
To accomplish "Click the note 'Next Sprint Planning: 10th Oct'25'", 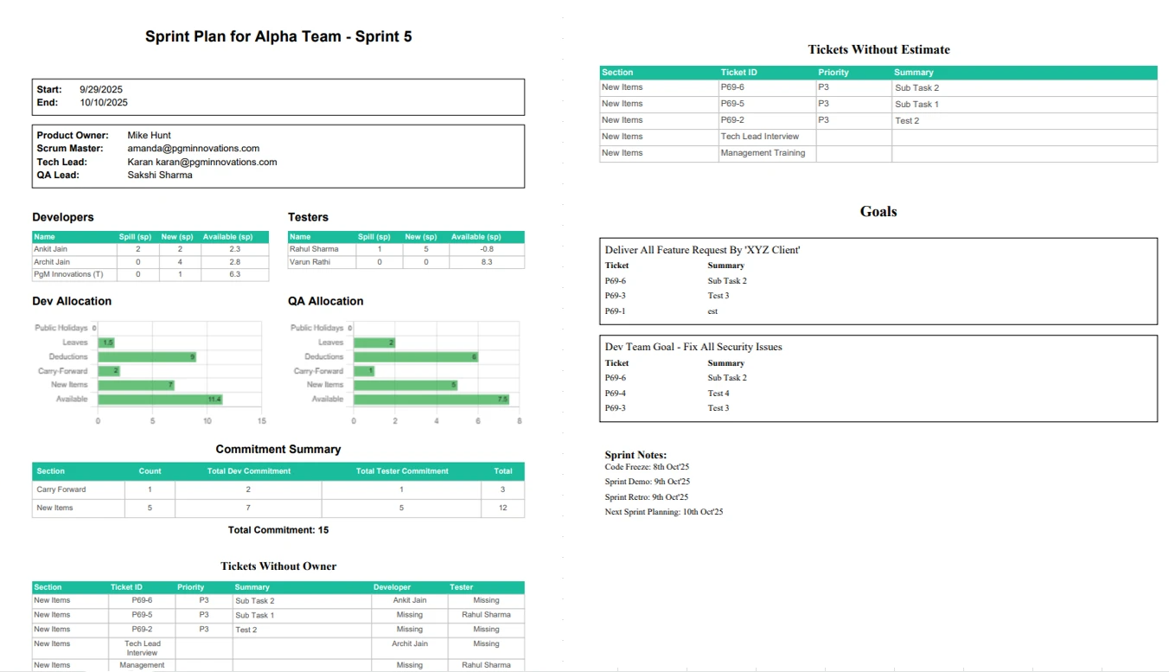I will [x=663, y=512].
